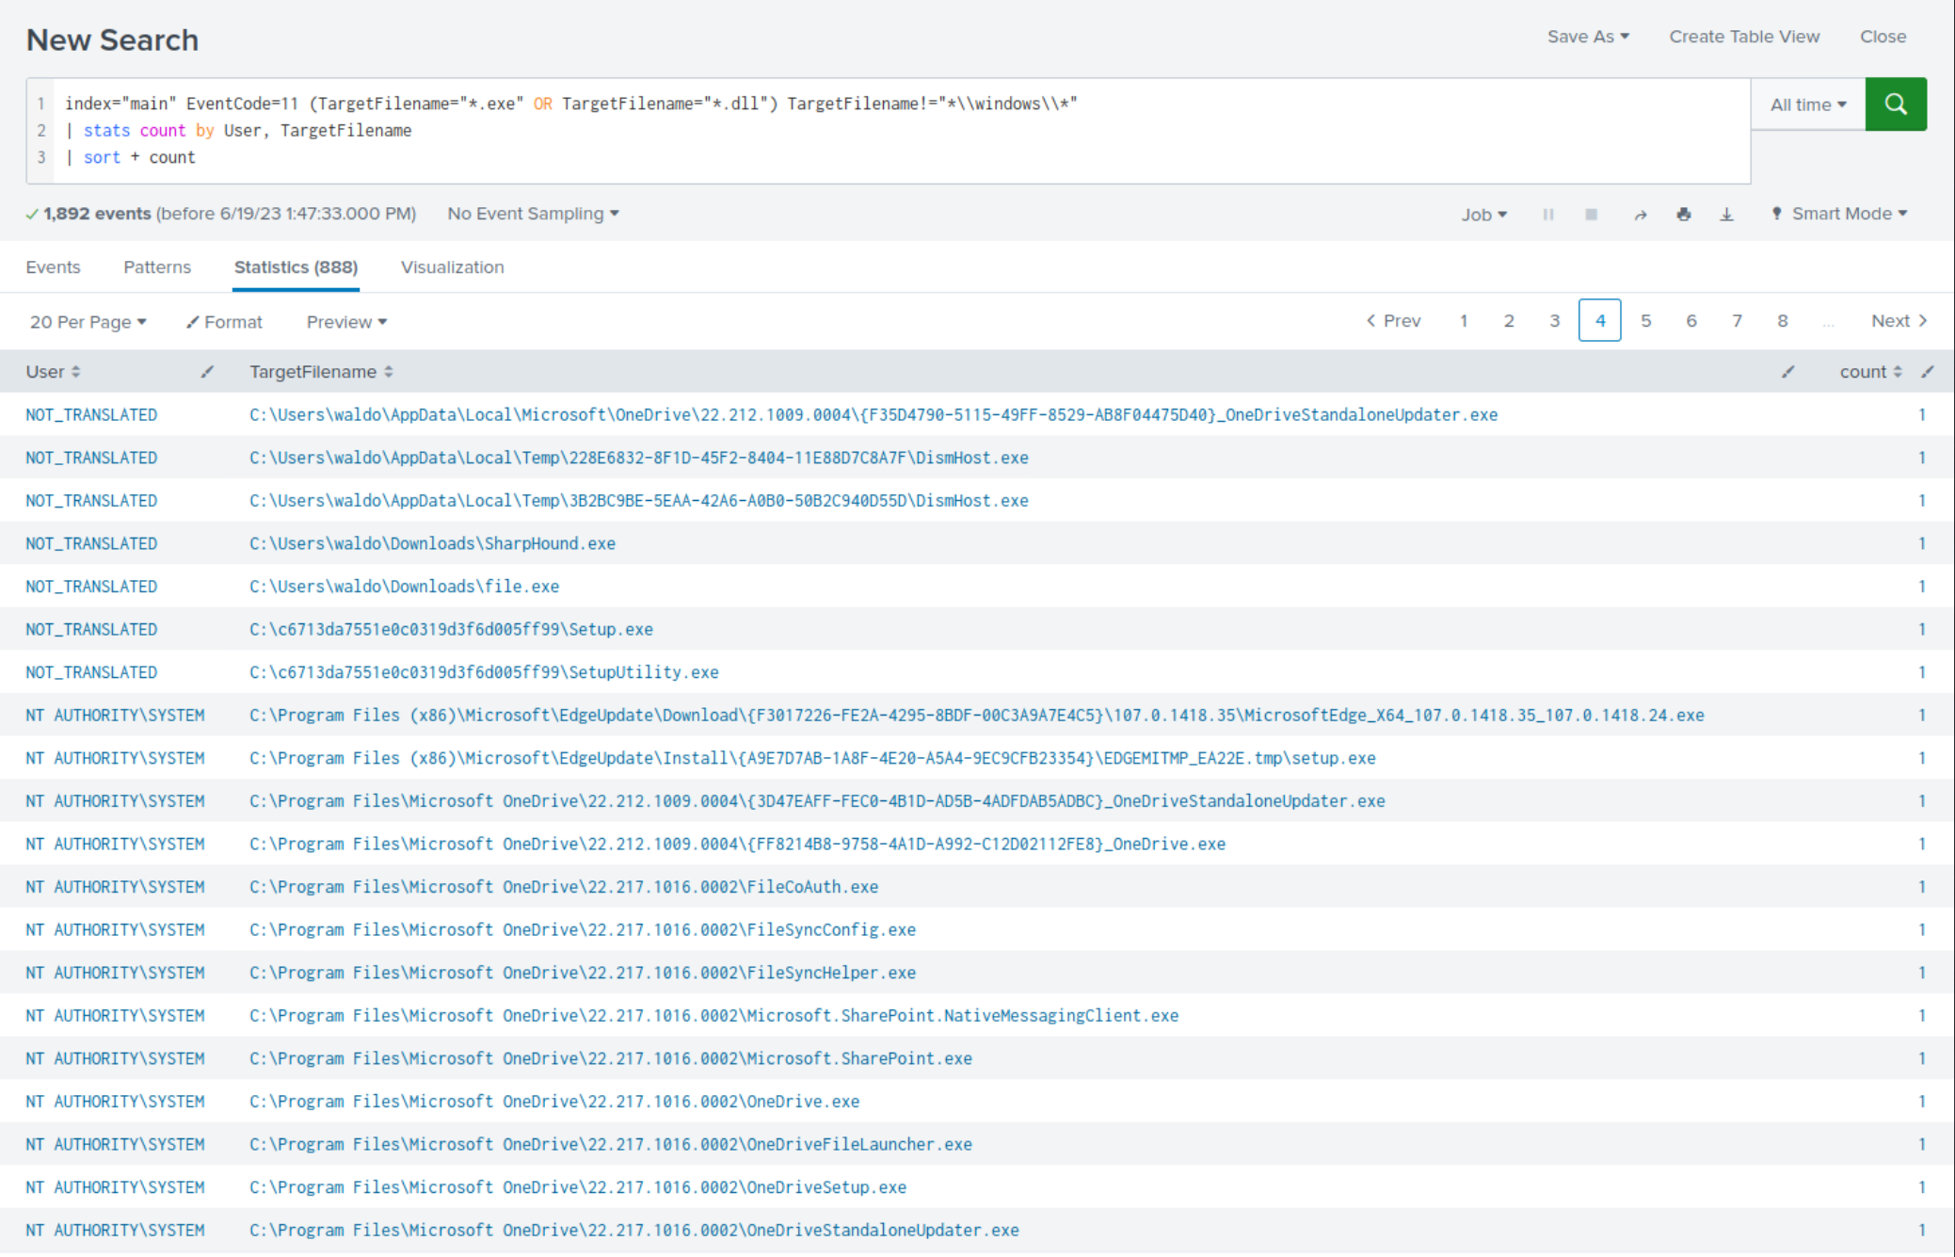The image size is (1955, 1257).
Task: Run search with green magnifier button
Action: coord(1895,105)
